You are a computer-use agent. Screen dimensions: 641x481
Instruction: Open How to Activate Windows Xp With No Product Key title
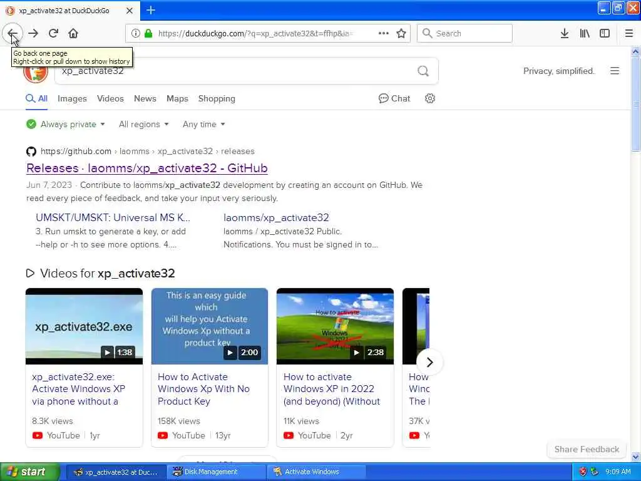point(203,389)
